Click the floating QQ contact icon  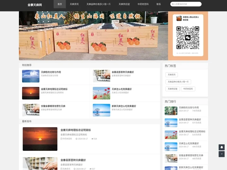222,147
